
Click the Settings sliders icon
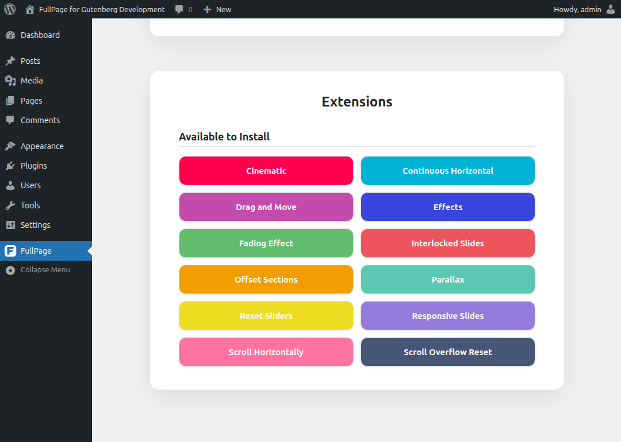(x=10, y=225)
